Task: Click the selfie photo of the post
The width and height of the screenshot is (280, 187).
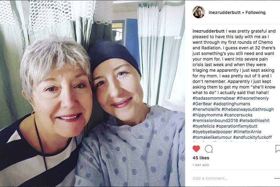Action: pyautogui.click(x=92, y=93)
